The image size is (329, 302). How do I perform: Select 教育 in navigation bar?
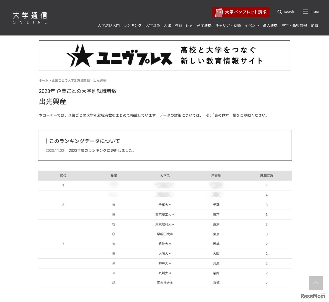tap(178, 25)
